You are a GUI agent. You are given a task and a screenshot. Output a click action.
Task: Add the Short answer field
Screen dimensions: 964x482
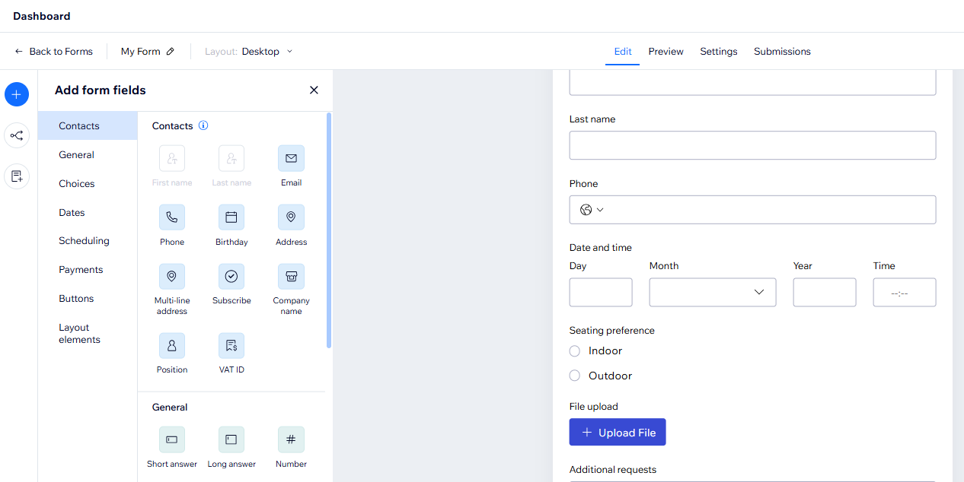tap(172, 439)
